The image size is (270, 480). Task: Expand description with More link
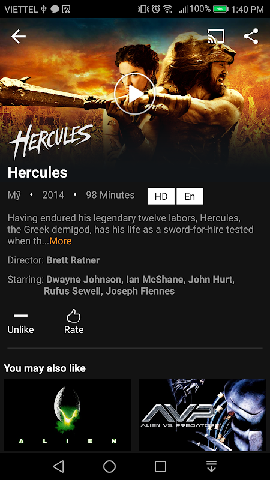(x=61, y=241)
